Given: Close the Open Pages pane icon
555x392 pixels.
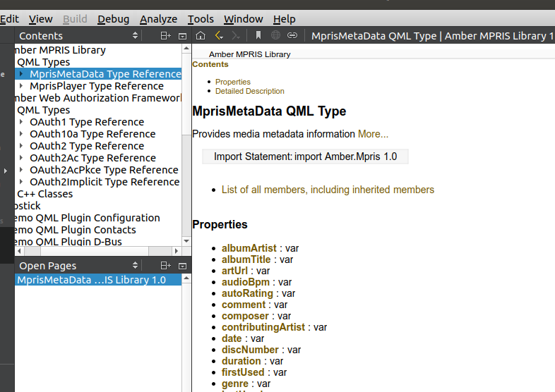Looking at the screenshot, I should tap(182, 266).
